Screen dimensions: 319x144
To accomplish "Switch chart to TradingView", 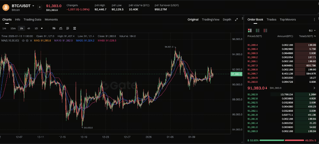I will click(x=211, y=20).
